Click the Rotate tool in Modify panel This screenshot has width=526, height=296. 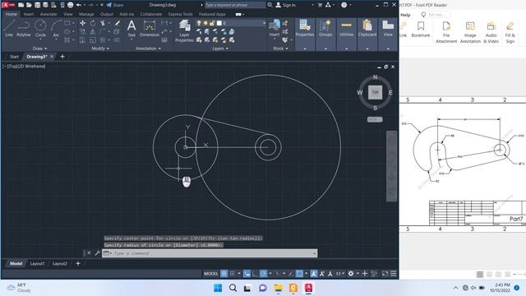(93, 23)
